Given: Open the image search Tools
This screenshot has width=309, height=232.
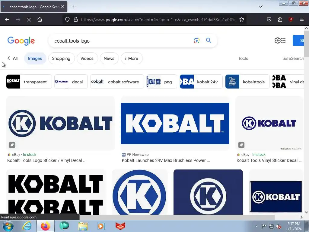Looking at the screenshot, I should [243, 58].
